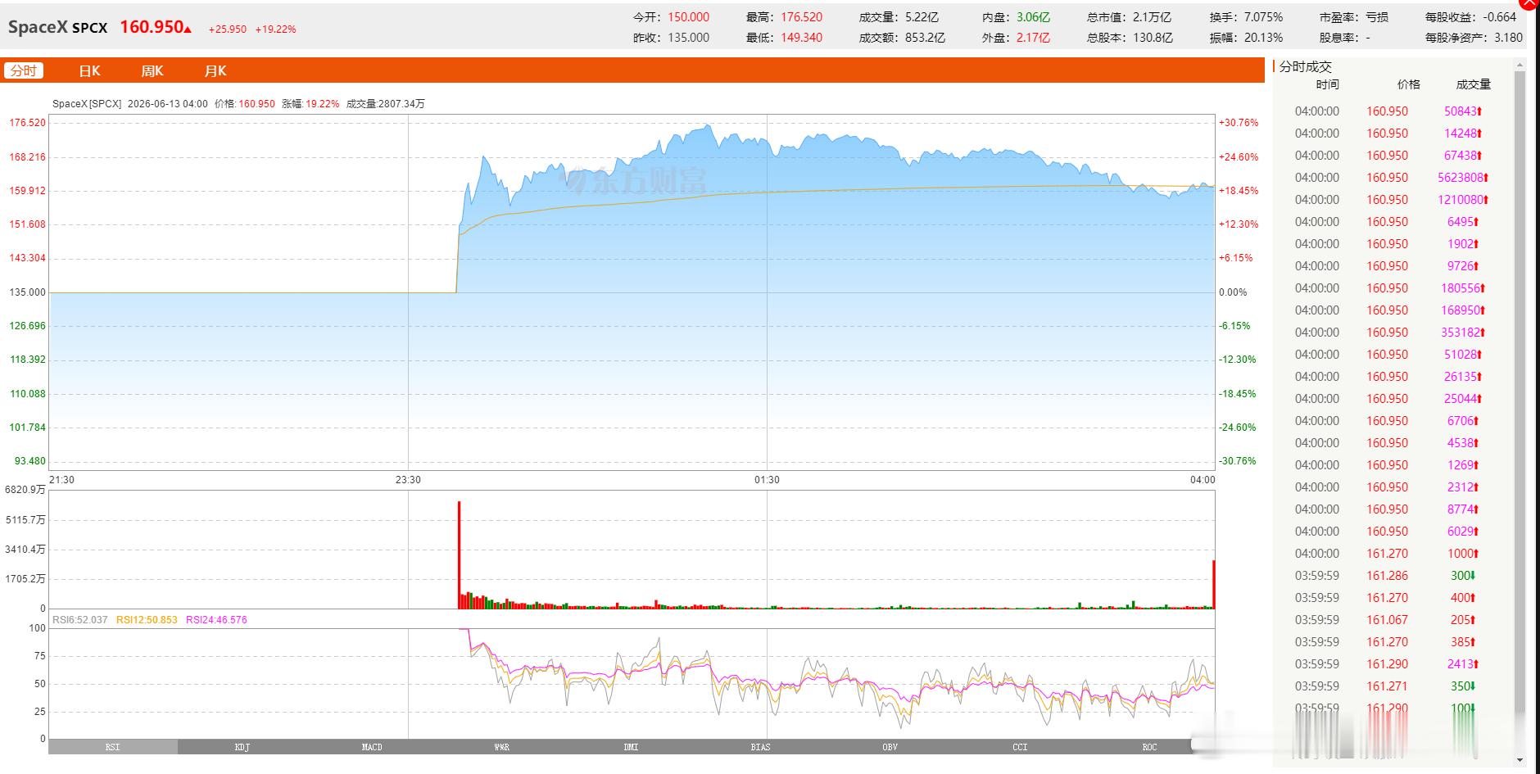The image size is (1540, 774).
Task: Click the trade price 161.286
Action: [x=1387, y=576]
